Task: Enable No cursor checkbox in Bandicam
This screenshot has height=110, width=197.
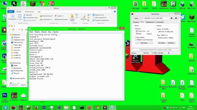Action: (x=136, y=37)
